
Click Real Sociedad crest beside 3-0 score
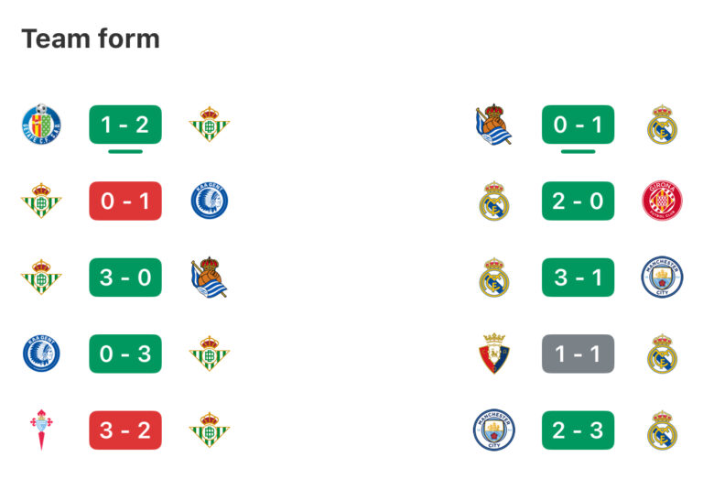pos(209,278)
